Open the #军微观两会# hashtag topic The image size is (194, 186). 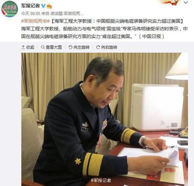(35, 21)
